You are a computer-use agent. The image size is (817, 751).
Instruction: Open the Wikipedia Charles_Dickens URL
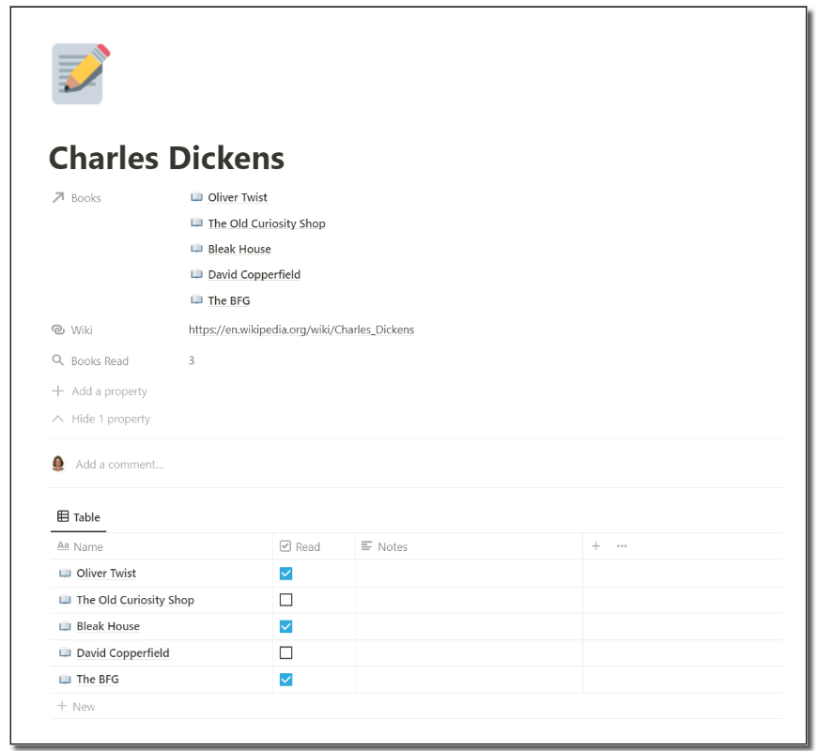point(301,330)
